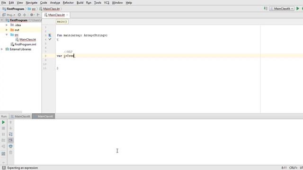Click the Pause output icon in Run panel
Image resolution: width=303 pixels, height=170 pixels.
tap(3, 134)
